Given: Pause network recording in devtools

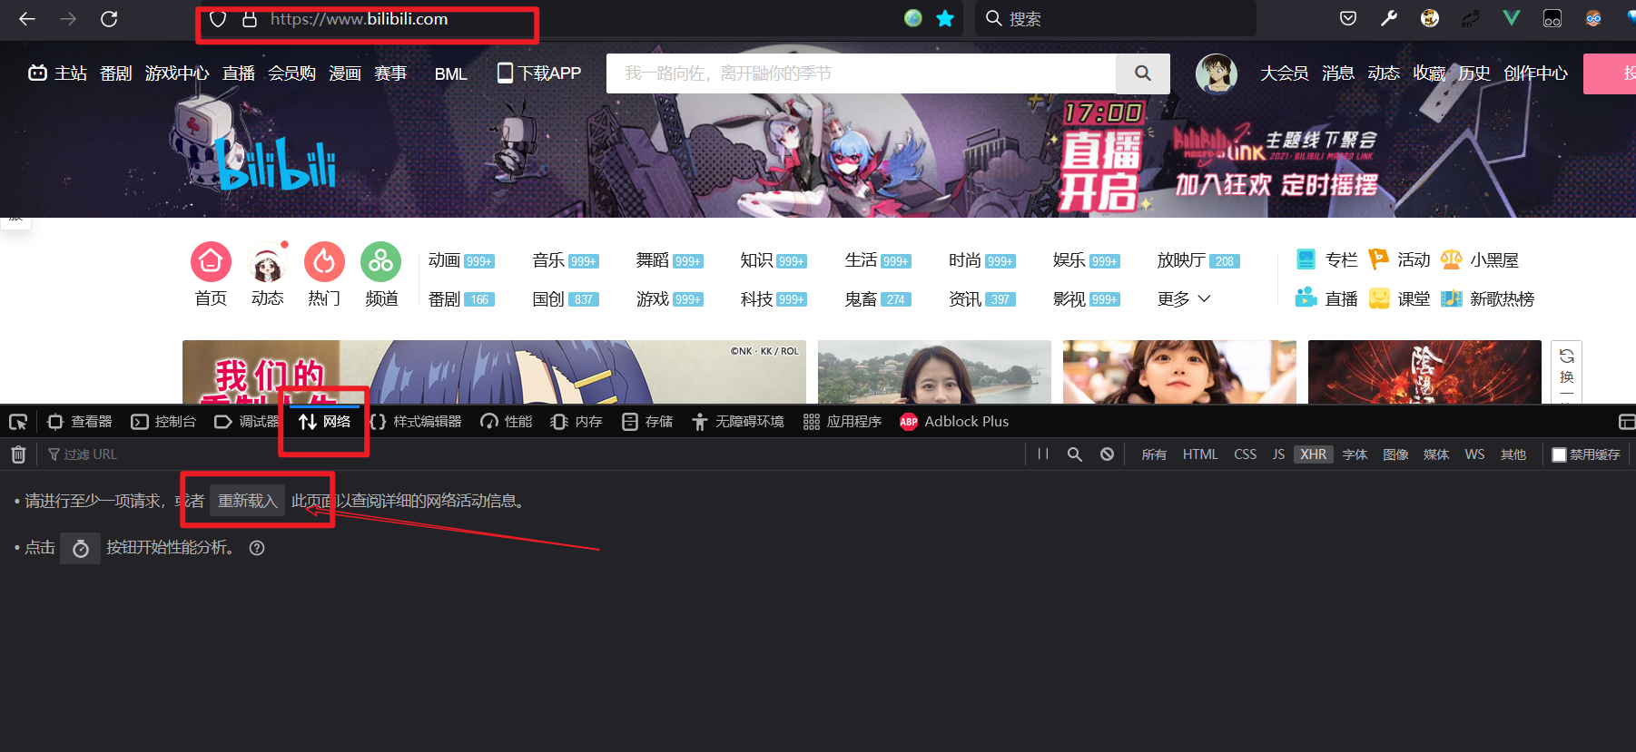Looking at the screenshot, I should point(1043,454).
